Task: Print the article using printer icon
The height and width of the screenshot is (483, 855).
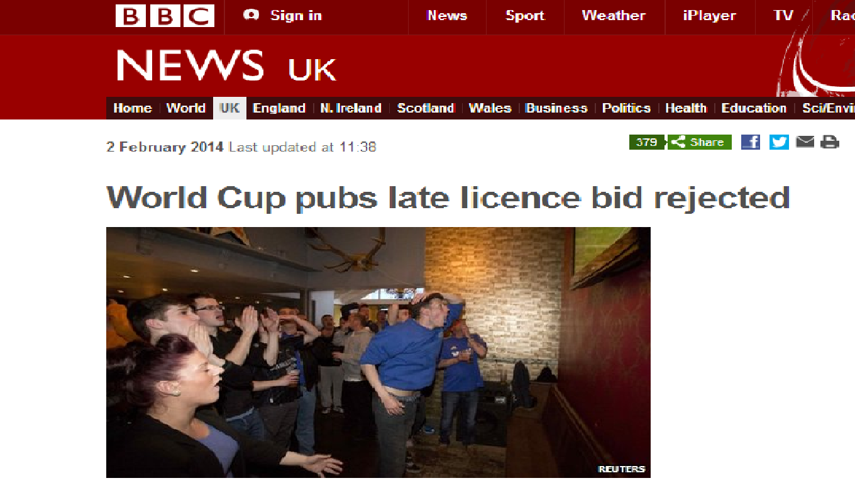Action: [x=830, y=142]
